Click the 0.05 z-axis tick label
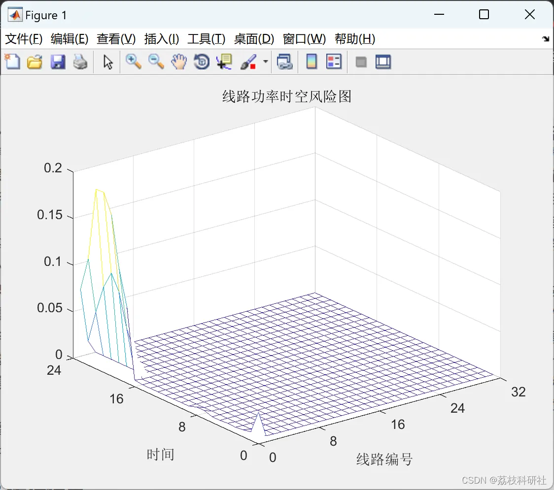554x490 pixels. [50, 308]
